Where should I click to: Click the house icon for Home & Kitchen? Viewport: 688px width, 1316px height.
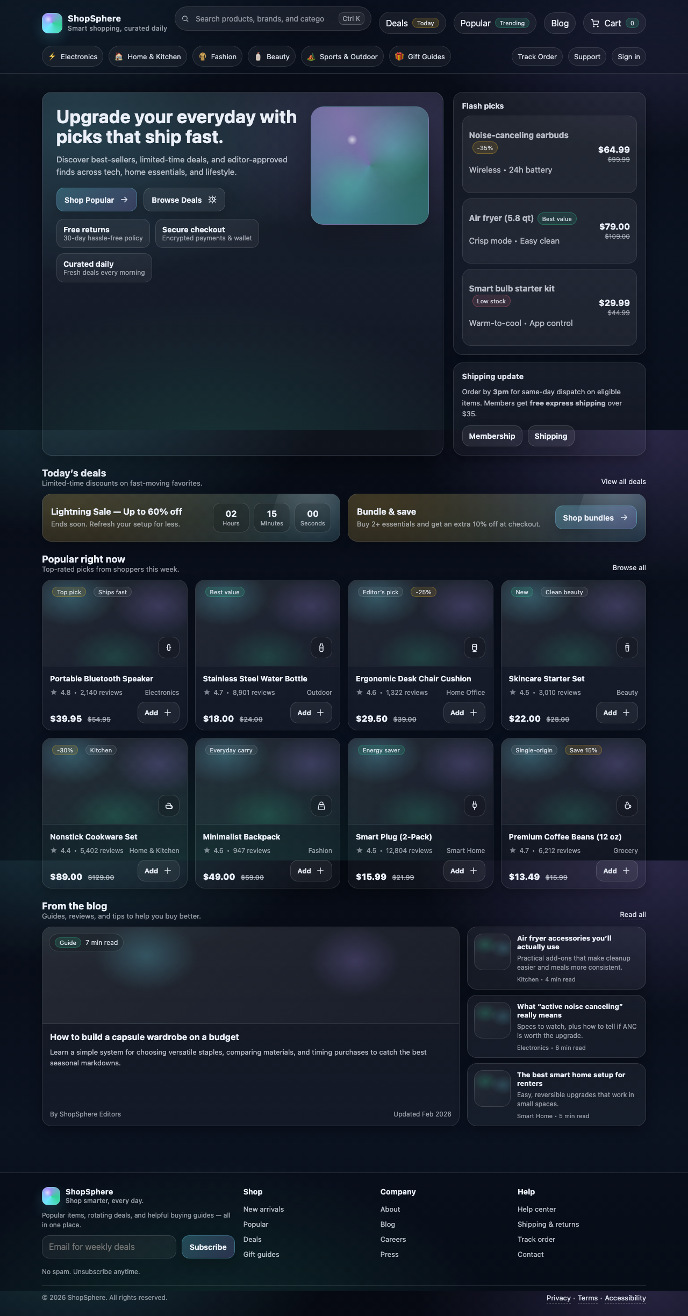pos(119,56)
